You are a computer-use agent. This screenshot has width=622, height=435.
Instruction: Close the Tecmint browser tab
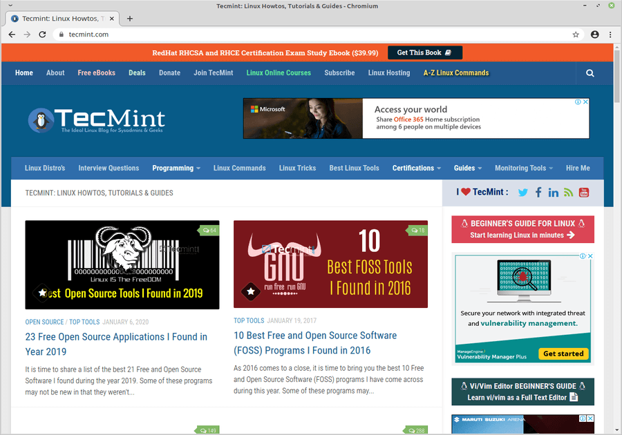coord(112,19)
